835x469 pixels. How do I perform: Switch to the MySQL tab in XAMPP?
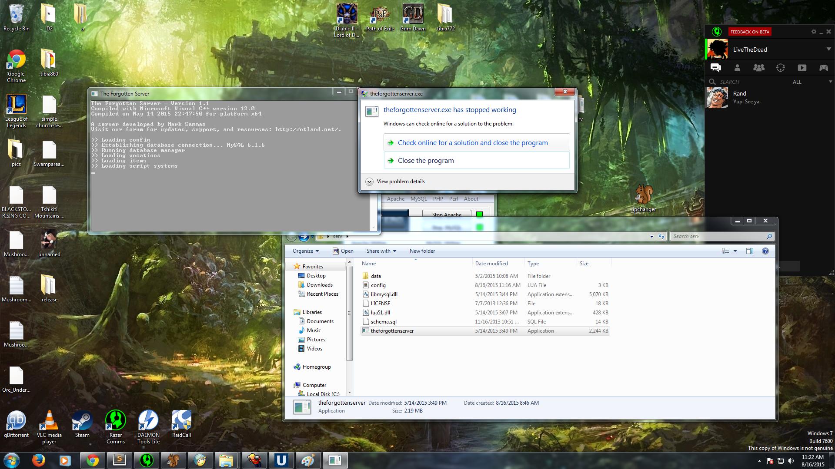[x=418, y=199]
